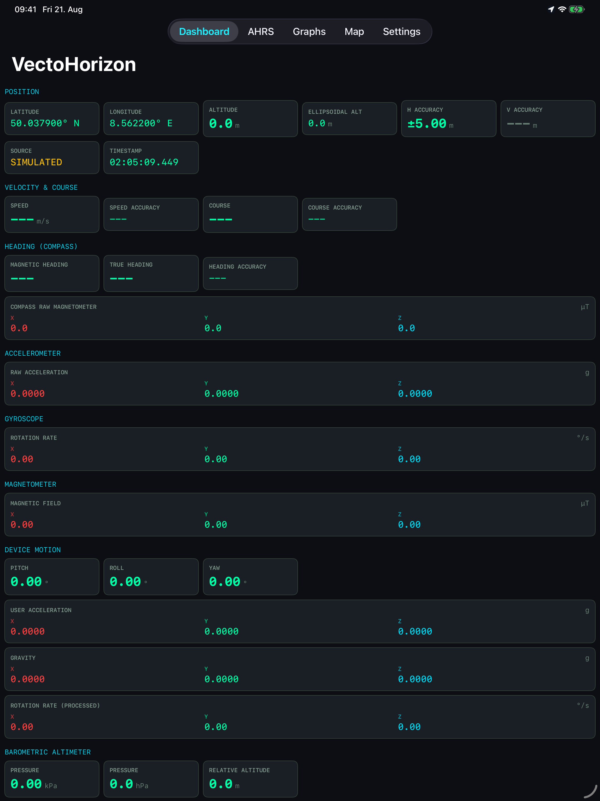Tap the battery charging icon
600x801 pixels.
[576, 9]
